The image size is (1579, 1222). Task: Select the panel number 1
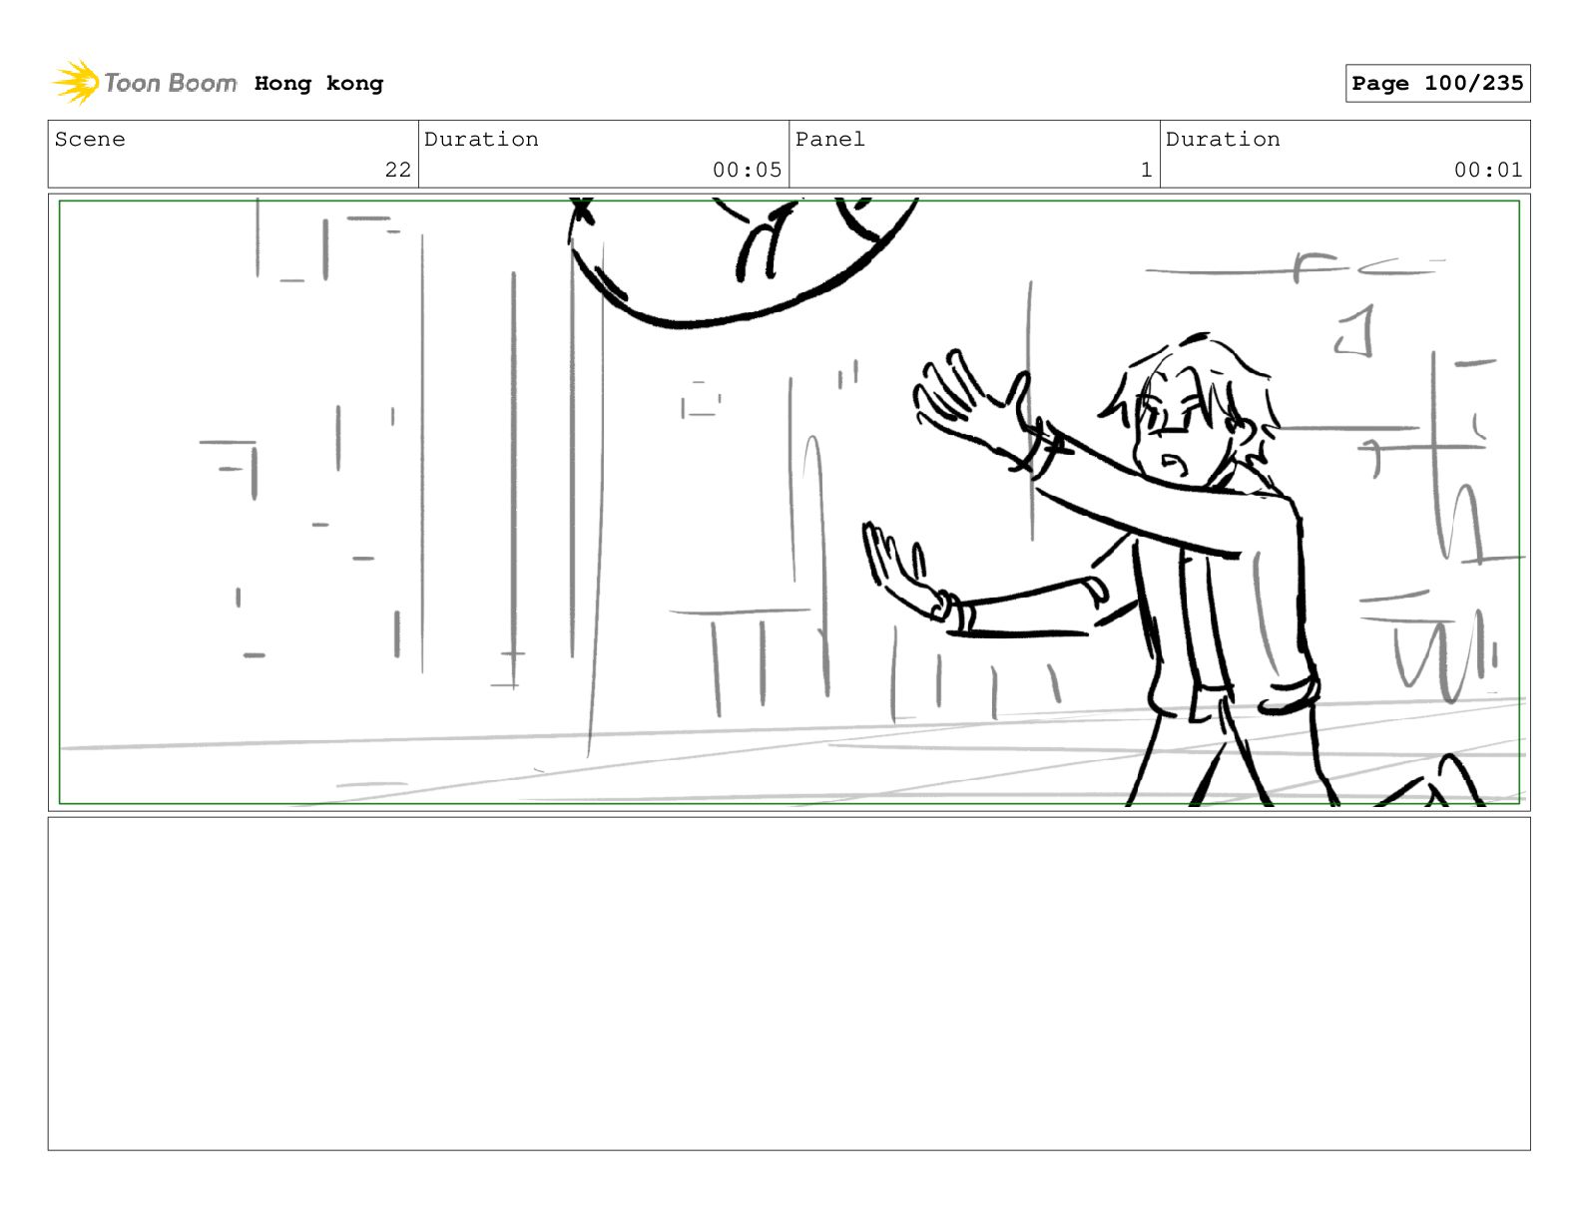[1146, 171]
